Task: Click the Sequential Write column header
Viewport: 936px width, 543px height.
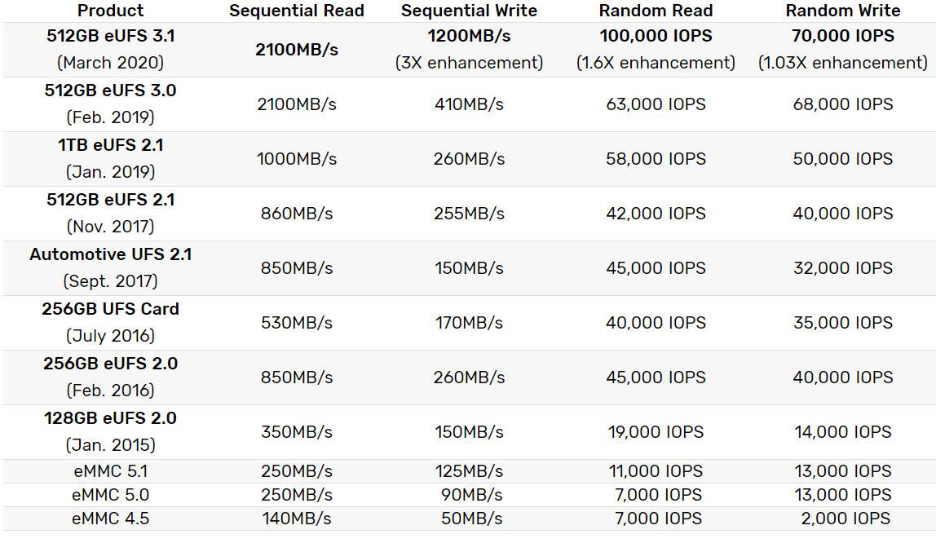Action: pos(469,11)
